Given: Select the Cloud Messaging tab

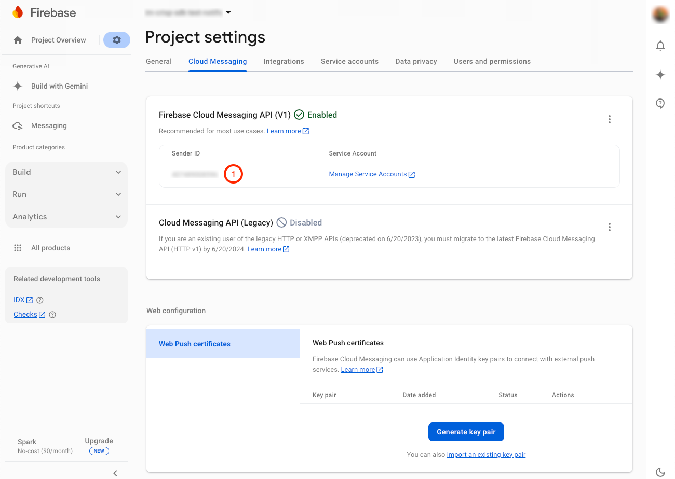Looking at the screenshot, I should point(218,61).
